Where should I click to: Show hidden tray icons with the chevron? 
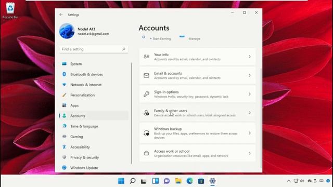(x=289, y=181)
